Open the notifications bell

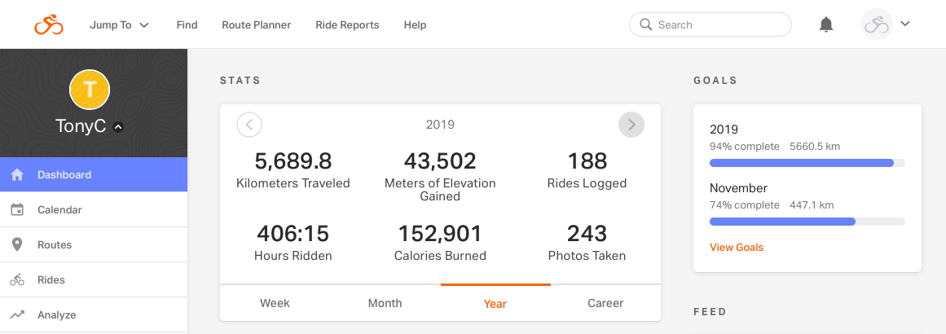(826, 24)
